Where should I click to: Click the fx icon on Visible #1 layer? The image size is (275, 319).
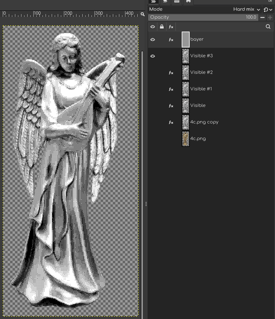[x=171, y=89]
